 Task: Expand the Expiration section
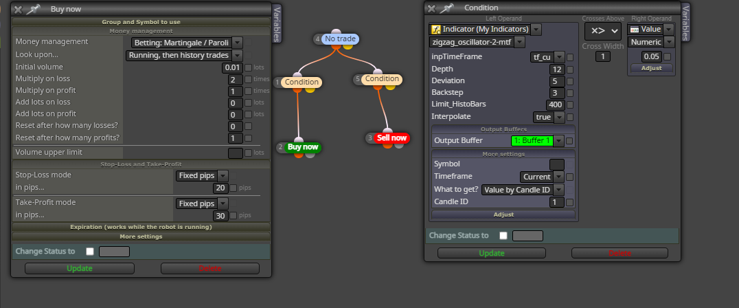[x=141, y=227]
